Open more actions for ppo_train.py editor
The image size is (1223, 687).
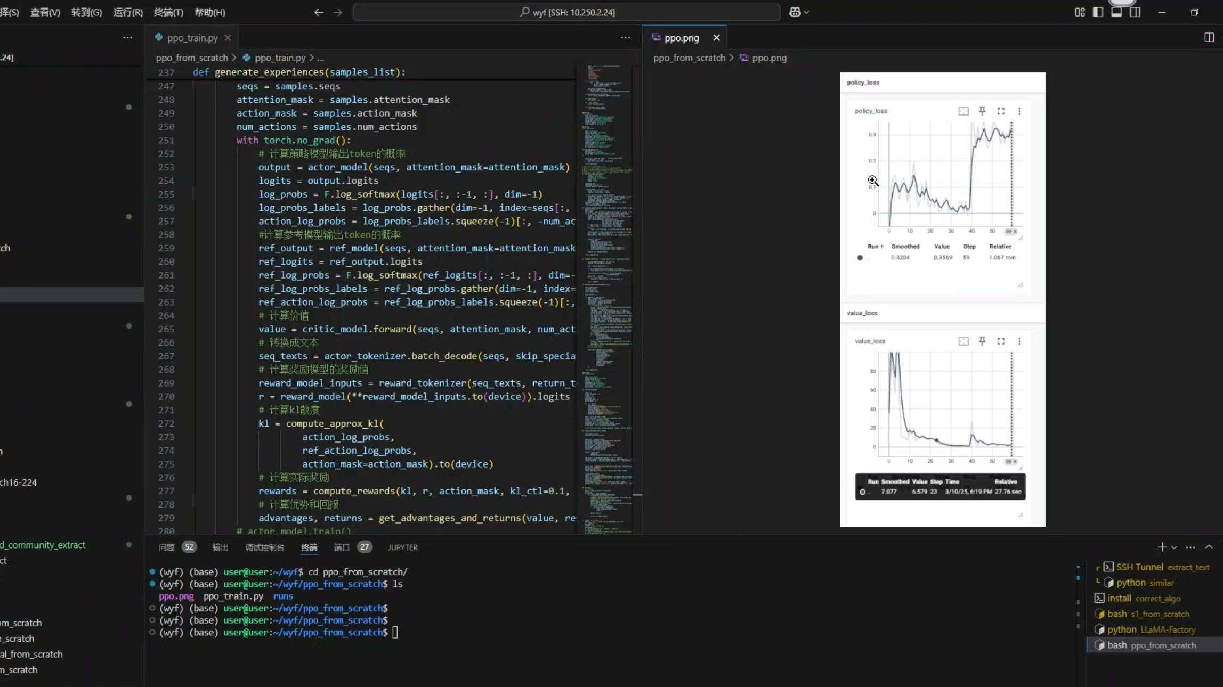(625, 38)
